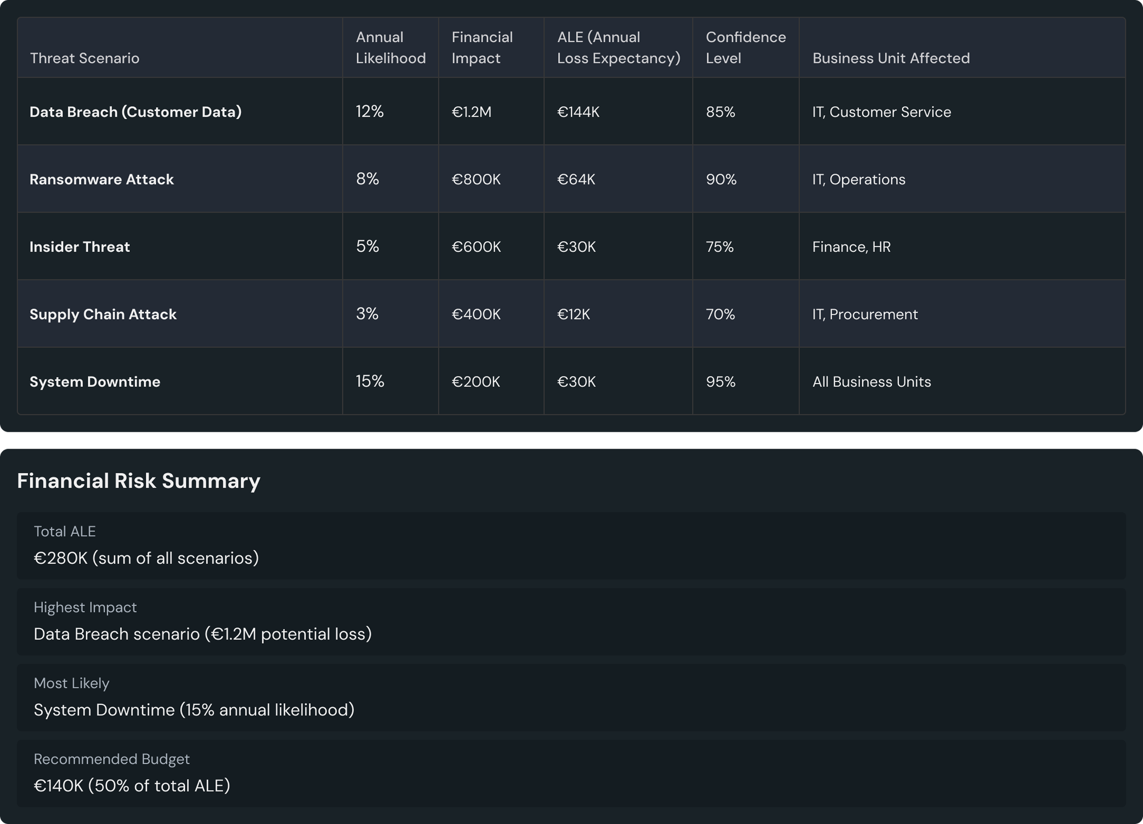This screenshot has height=824, width=1143.
Task: Click the €144K ALE cell
Action: [578, 111]
